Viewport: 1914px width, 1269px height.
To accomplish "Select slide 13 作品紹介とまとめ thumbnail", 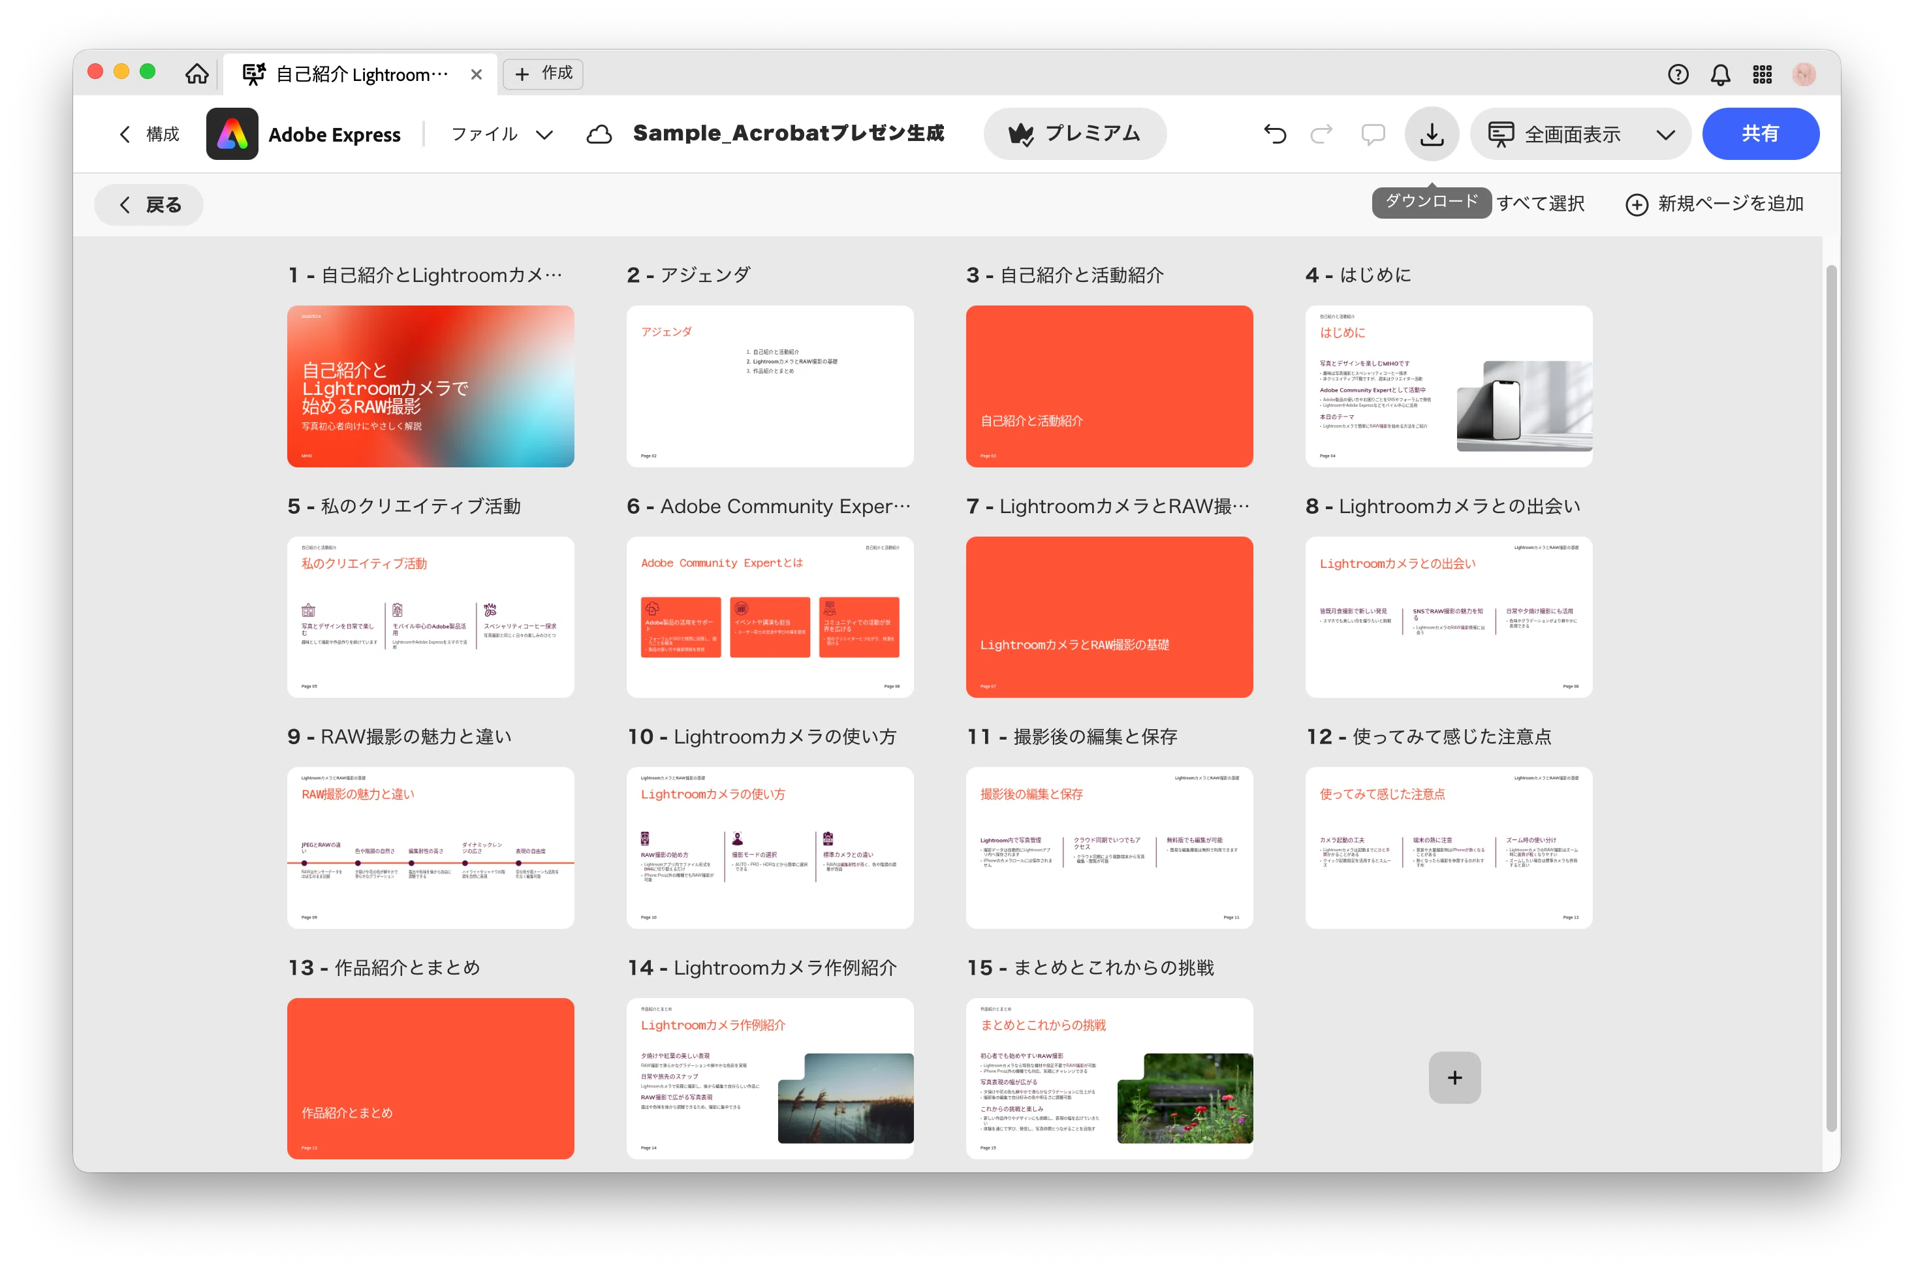I will click(x=431, y=1078).
